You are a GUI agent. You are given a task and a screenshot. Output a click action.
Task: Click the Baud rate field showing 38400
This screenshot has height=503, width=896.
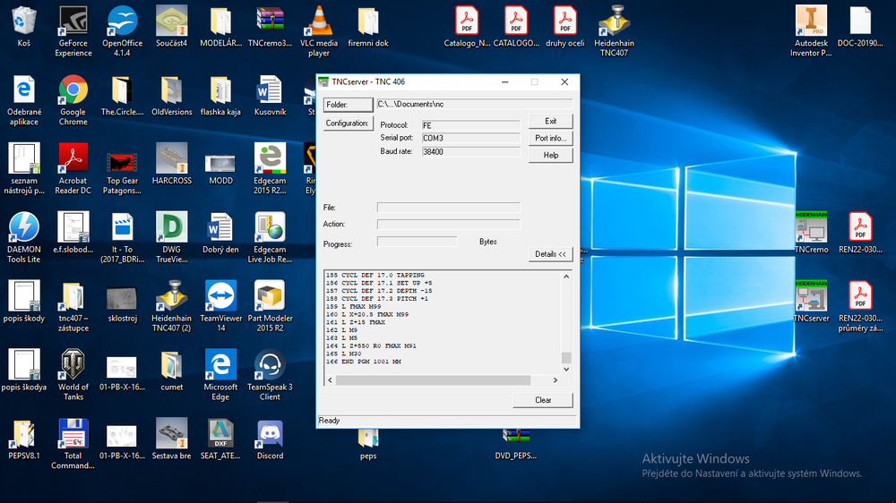pos(470,152)
